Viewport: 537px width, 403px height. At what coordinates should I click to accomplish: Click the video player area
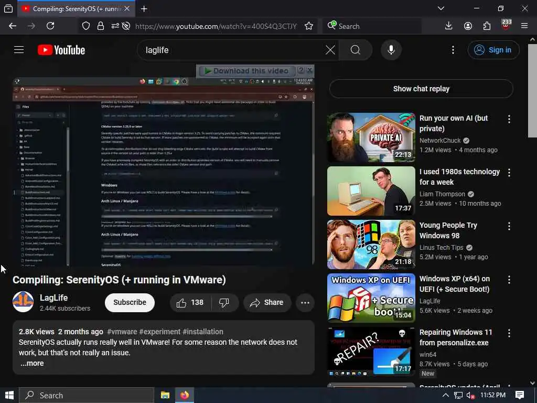click(x=164, y=172)
